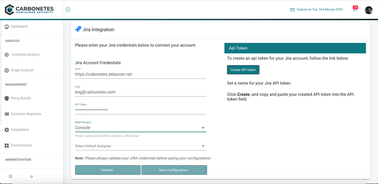Open the notifications bell with red badge
378x184 pixels.
point(355,9)
